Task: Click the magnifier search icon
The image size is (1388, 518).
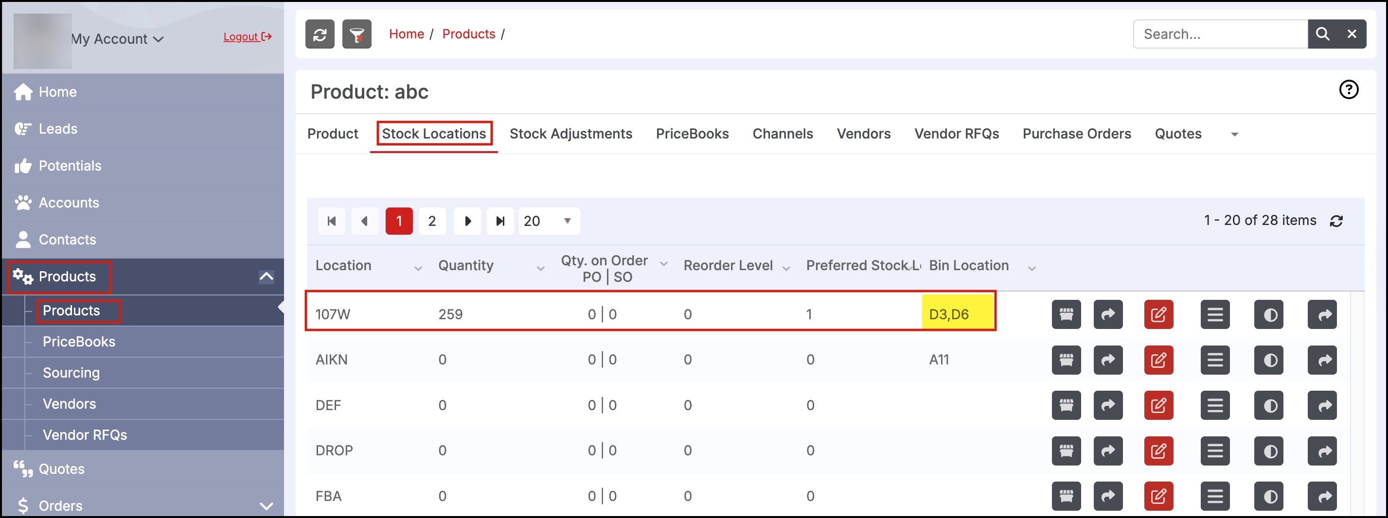Action: point(1322,35)
